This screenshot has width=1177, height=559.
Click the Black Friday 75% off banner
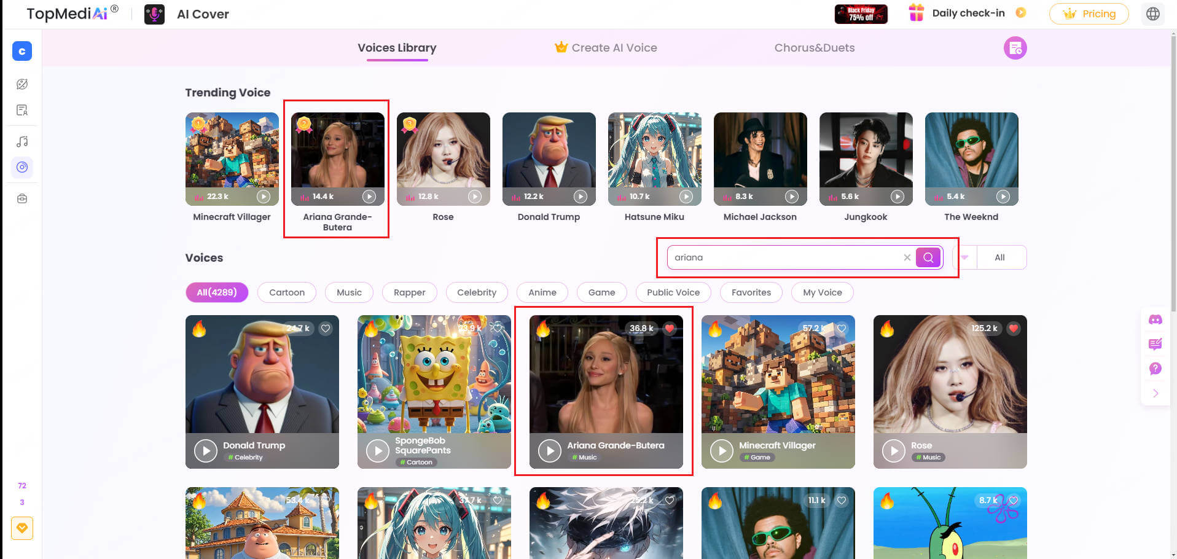(x=861, y=14)
